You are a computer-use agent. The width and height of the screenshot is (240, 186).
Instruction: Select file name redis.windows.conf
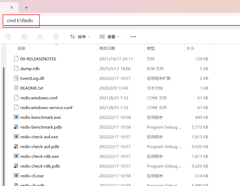click(39, 98)
